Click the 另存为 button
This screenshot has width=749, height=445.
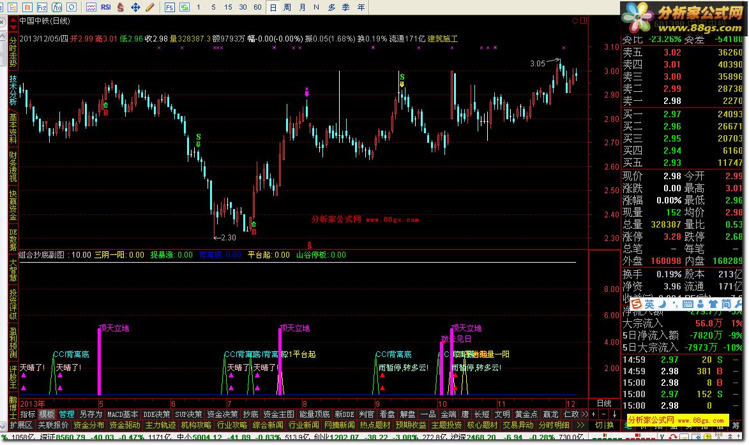click(91, 414)
